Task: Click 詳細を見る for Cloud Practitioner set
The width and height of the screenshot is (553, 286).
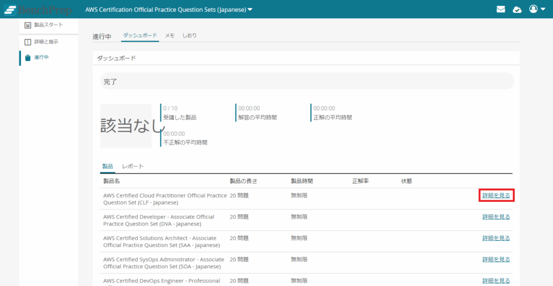Action: tap(496, 195)
